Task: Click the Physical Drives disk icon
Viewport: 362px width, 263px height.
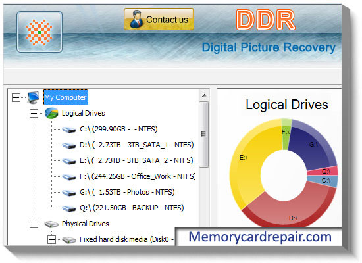Action: click(x=51, y=224)
